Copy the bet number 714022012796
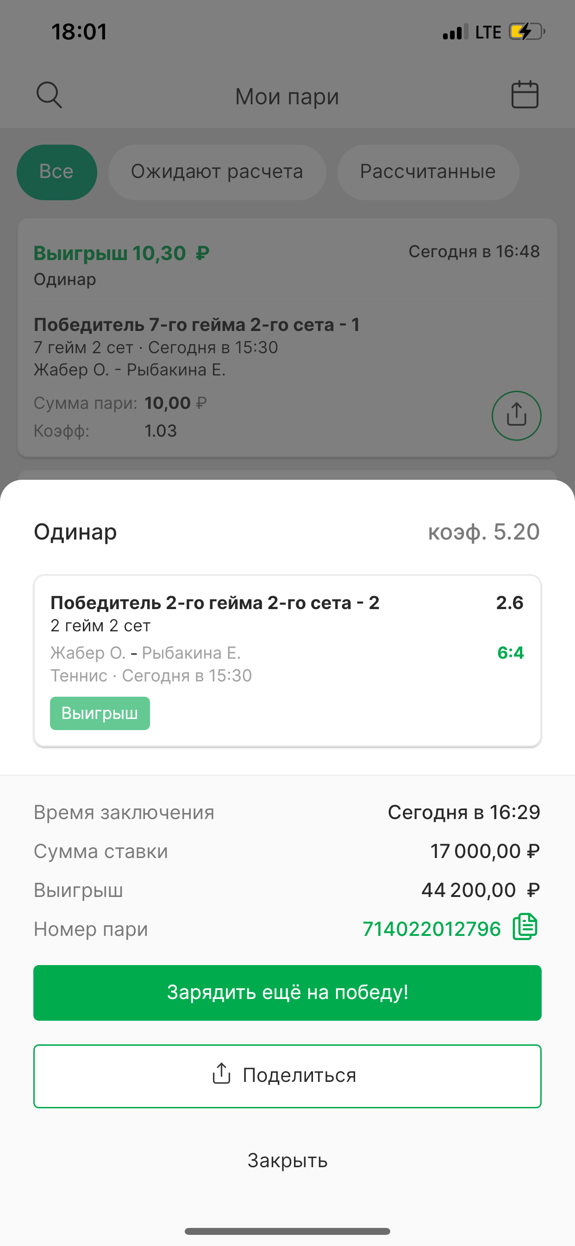Viewport: 575px width, 1246px height. 525,927
